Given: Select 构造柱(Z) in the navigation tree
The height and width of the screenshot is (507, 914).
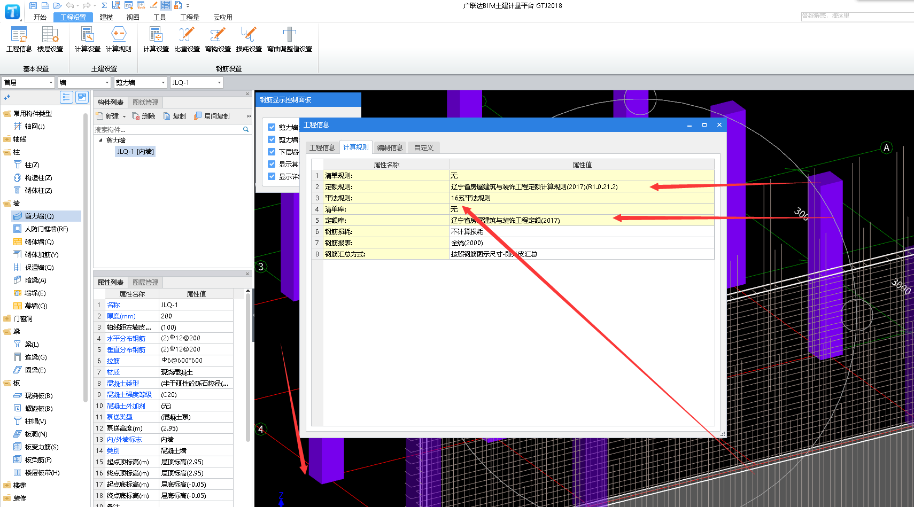Looking at the screenshot, I should (38, 177).
